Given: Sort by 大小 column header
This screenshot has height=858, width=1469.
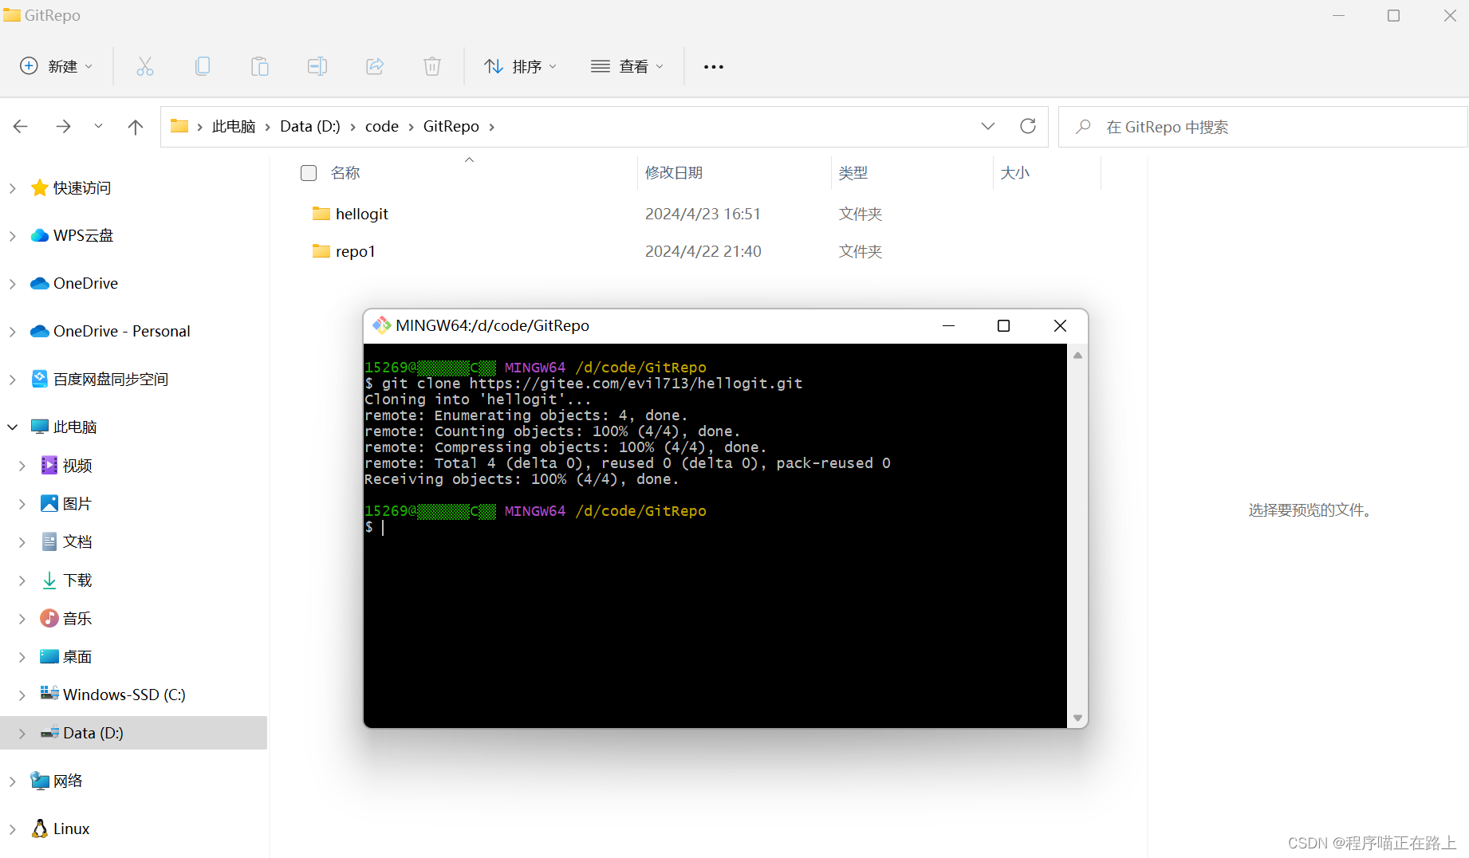Looking at the screenshot, I should tap(1015, 173).
